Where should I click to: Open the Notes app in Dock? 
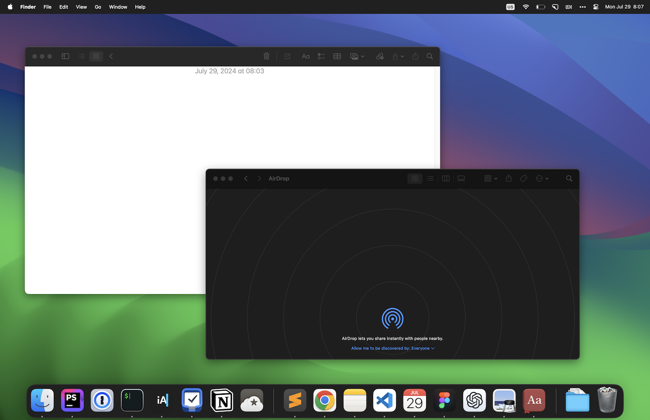355,400
